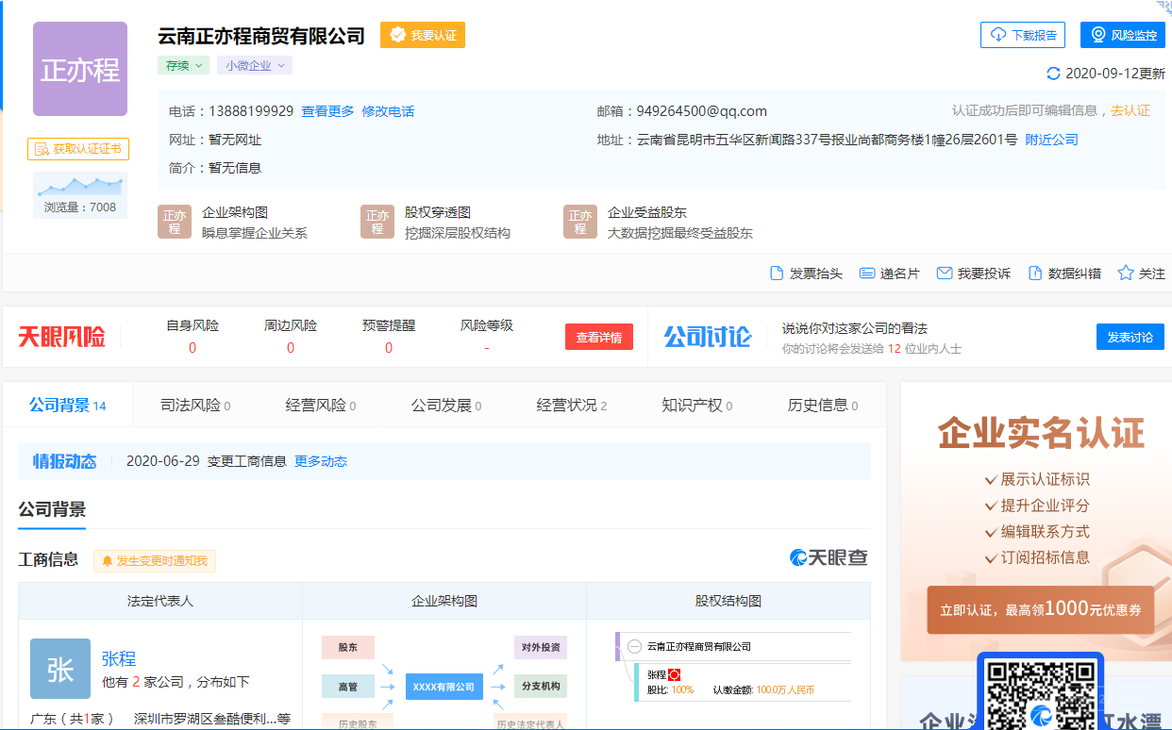1172x730 pixels.
Task: Click 发生变更时通知我 bell button
Action: click(155, 560)
